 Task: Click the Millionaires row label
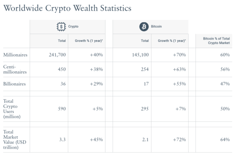pyautogui.click(x=15, y=55)
